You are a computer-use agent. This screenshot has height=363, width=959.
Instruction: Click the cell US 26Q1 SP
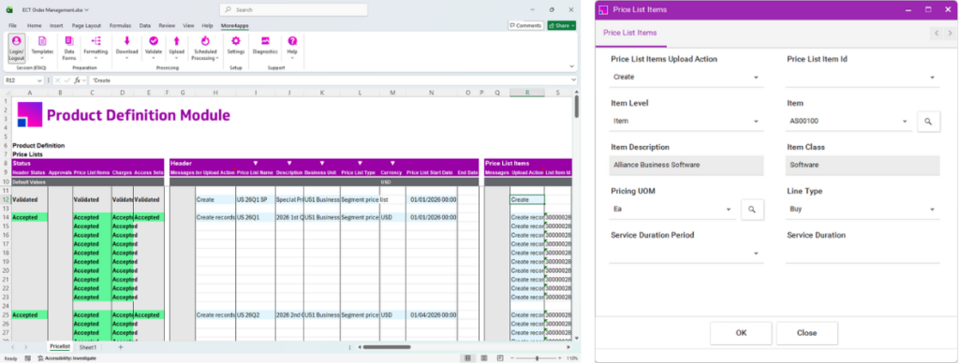[x=255, y=200]
